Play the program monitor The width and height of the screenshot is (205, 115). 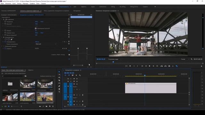[150, 66]
